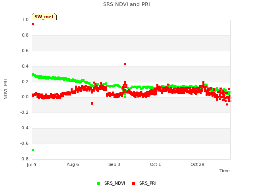Viewport: 254px width, 191px height.
Task: Click the 0.0 y-axis tick label
Action: [x=25, y=97]
